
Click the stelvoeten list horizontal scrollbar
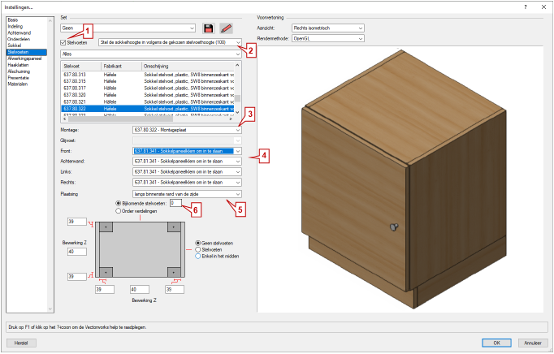pyautogui.click(x=148, y=119)
